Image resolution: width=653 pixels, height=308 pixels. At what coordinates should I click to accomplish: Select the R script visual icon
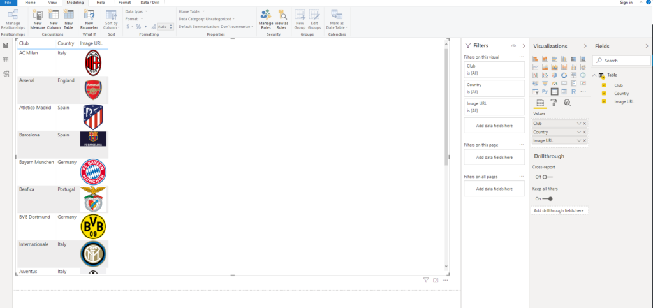pyautogui.click(x=573, y=92)
